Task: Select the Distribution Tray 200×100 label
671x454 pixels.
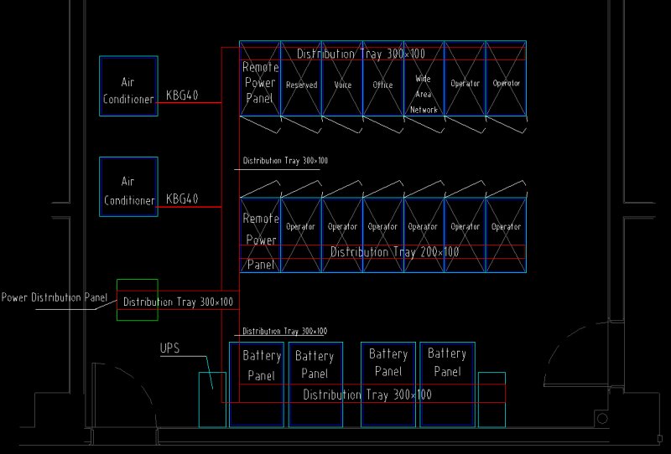Action: 394,252
